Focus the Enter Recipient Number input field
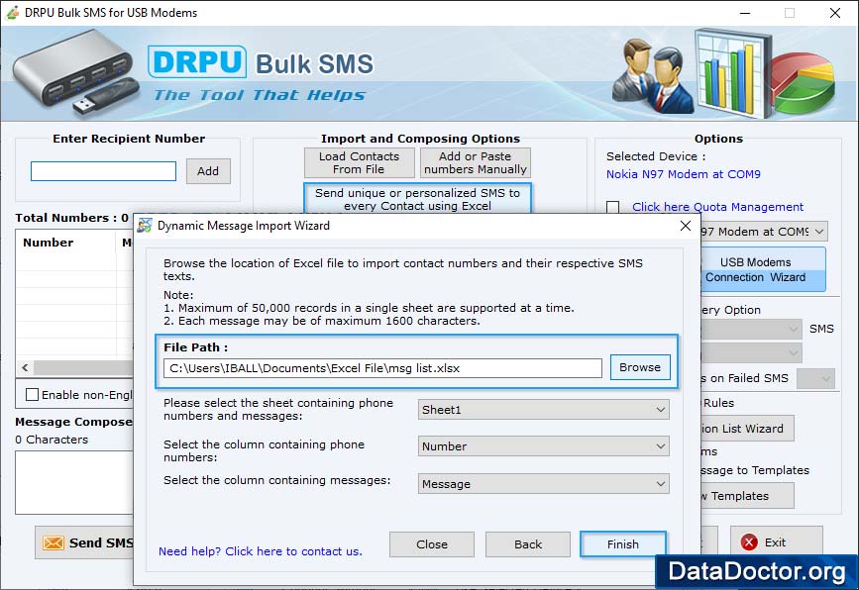 pos(104,171)
